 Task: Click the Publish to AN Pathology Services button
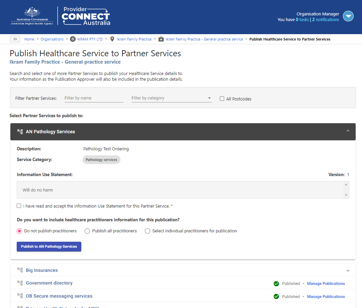coord(49,246)
